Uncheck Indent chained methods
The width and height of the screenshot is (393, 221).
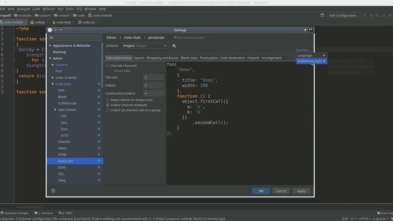click(x=107, y=105)
